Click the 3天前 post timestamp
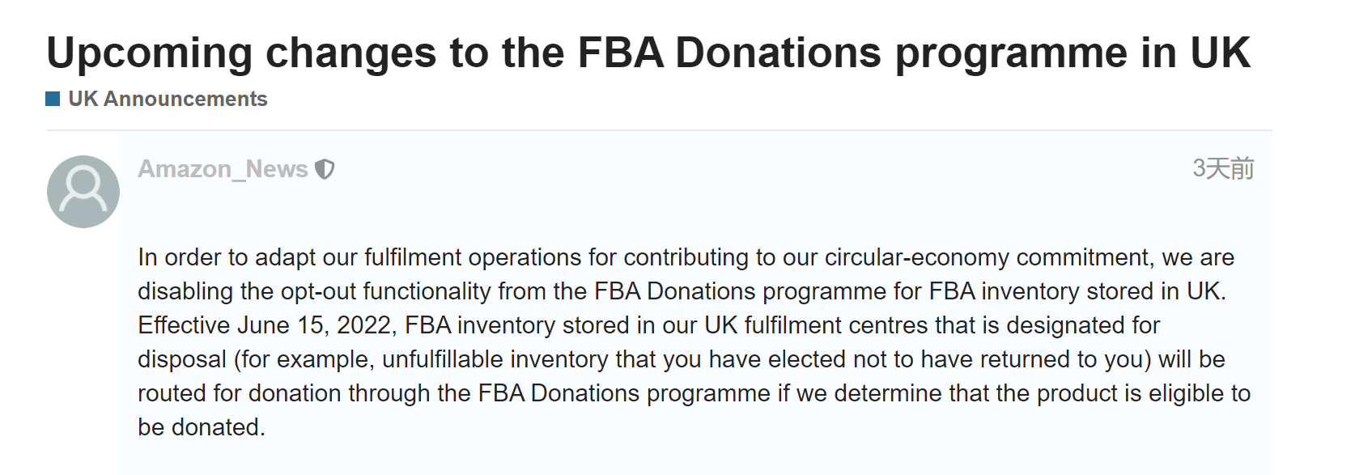The width and height of the screenshot is (1372, 475). pos(1223,168)
